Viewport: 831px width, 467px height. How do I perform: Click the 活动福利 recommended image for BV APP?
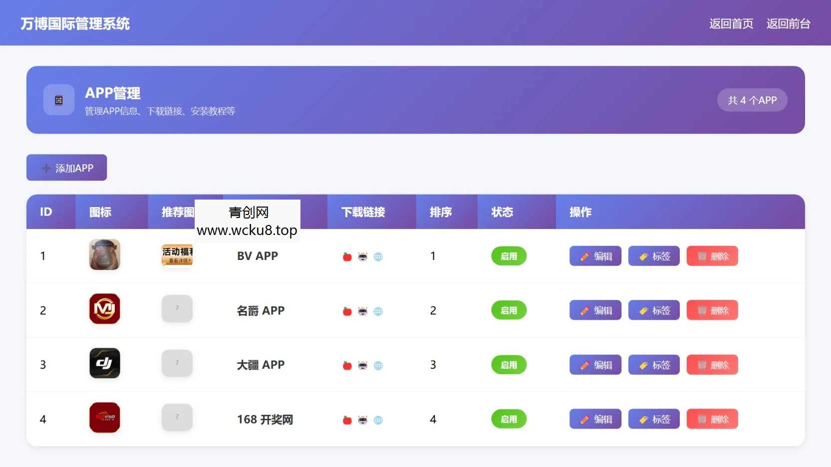pos(177,255)
